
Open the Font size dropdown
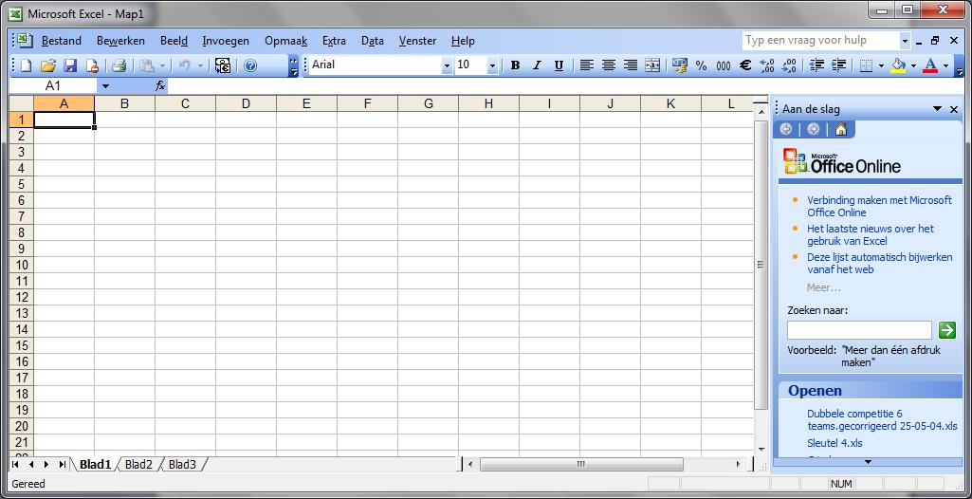point(492,65)
